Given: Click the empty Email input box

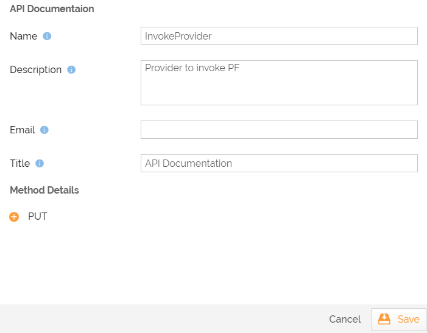Looking at the screenshot, I should coord(278,130).
